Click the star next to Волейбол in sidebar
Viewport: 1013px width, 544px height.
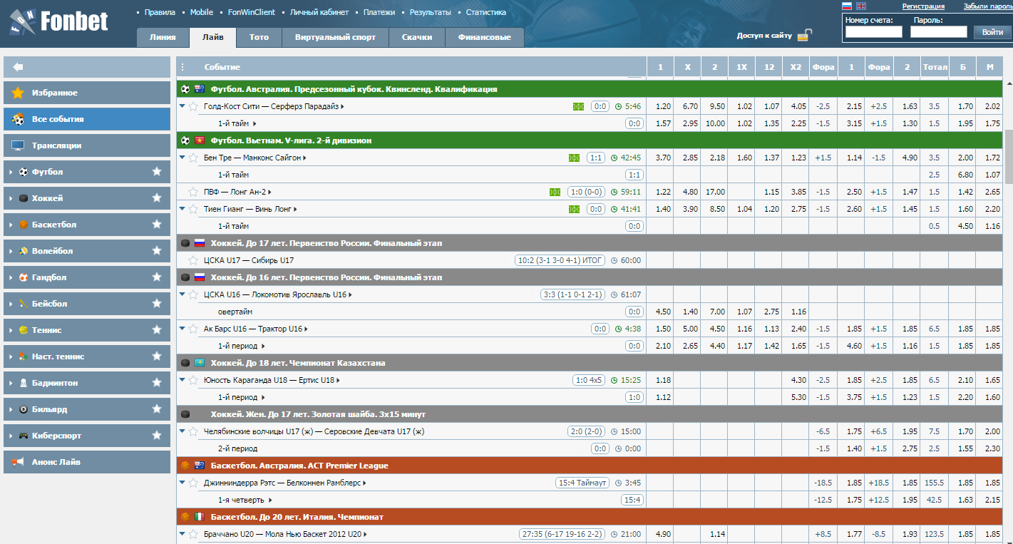[x=156, y=251]
